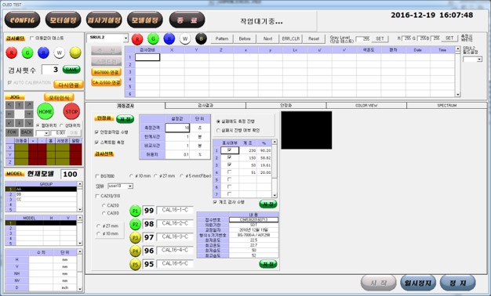
Task: Click the green HOME jog button
Action: [x=45, y=111]
